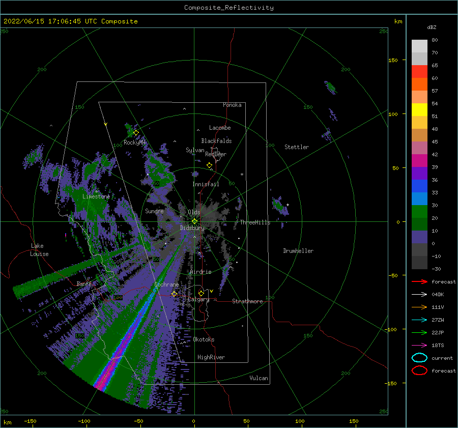
Task: Click the red forecast ellipse legend icon
Action: [419, 370]
